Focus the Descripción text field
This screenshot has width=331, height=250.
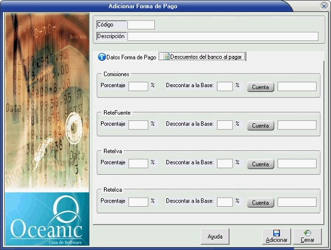(x=223, y=36)
